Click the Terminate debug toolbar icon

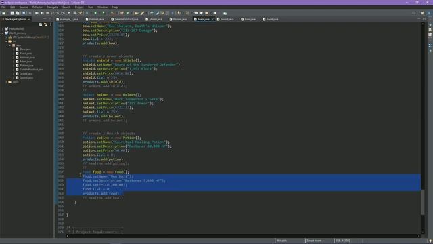[x=47, y=13]
